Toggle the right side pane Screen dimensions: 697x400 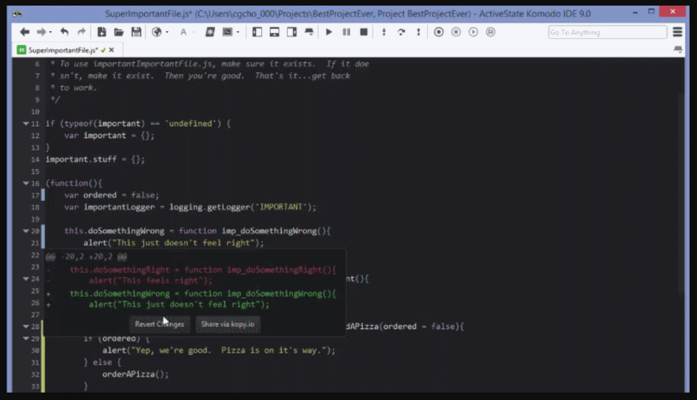click(292, 32)
